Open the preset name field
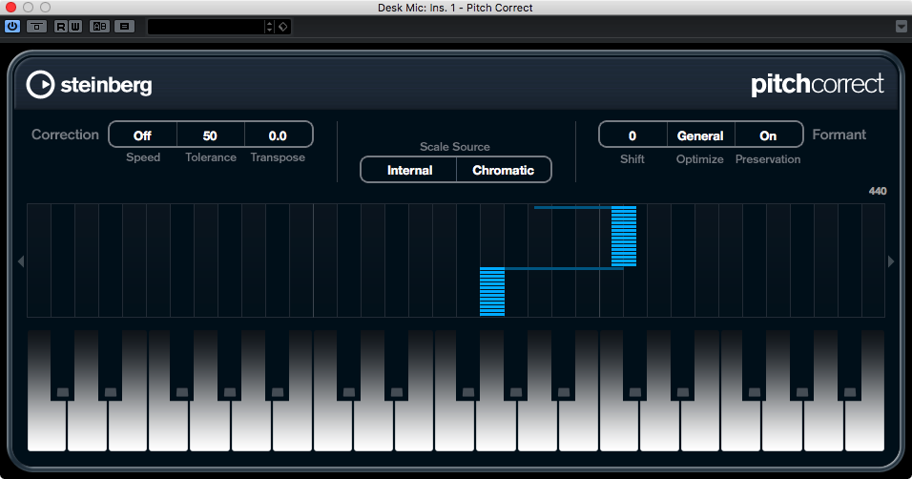 [x=205, y=27]
